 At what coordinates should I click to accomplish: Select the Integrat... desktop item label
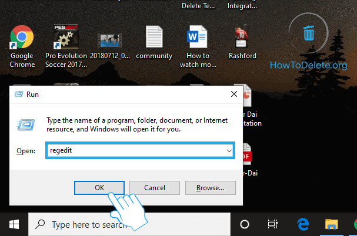[242, 6]
